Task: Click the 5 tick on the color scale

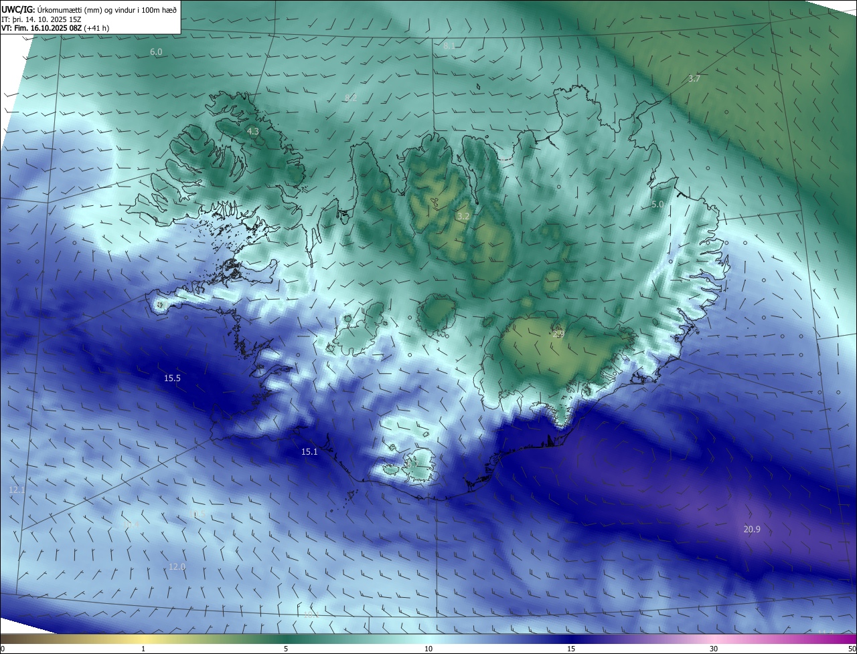Action: (286, 649)
